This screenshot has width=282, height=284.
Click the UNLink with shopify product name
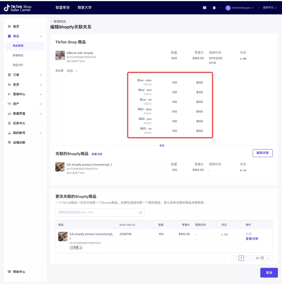80,53
